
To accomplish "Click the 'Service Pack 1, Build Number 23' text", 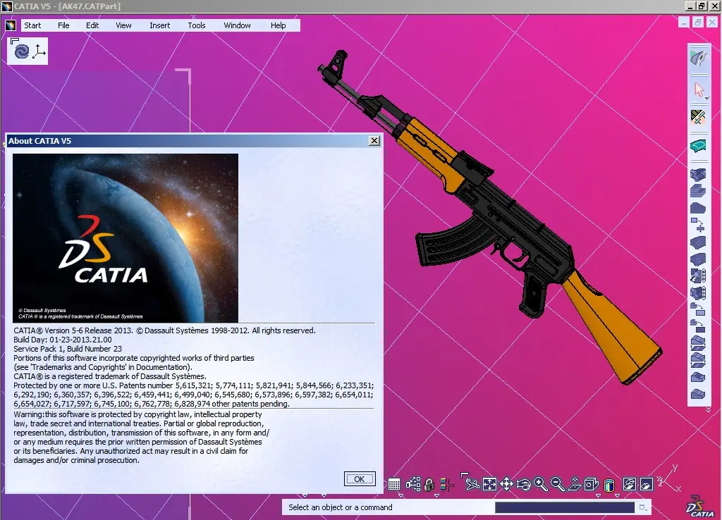I will click(x=68, y=349).
